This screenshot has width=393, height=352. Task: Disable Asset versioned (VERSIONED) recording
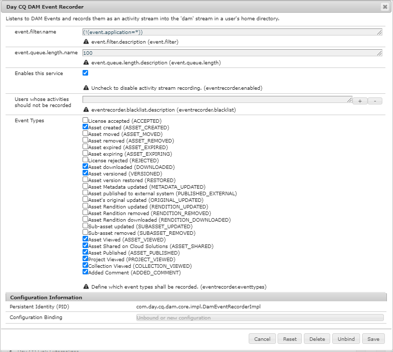click(x=85, y=173)
